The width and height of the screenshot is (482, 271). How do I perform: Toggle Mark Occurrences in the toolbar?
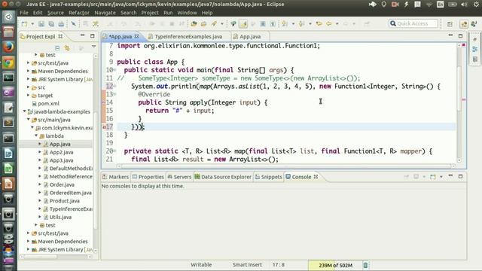243,23
